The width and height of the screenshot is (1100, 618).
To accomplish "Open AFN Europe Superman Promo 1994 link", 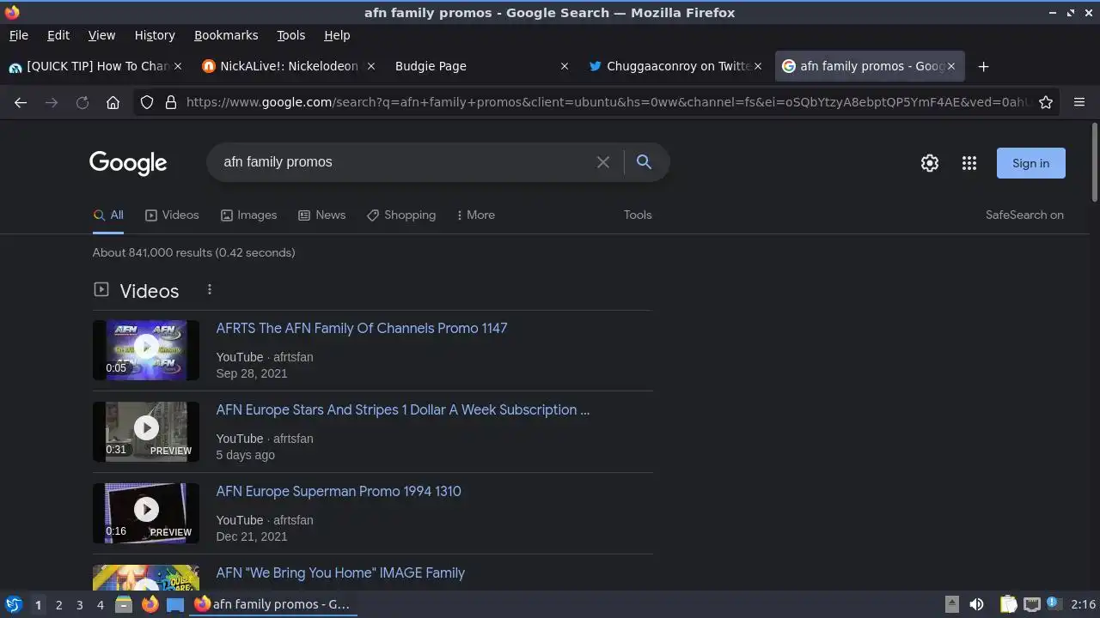I will click(x=339, y=491).
